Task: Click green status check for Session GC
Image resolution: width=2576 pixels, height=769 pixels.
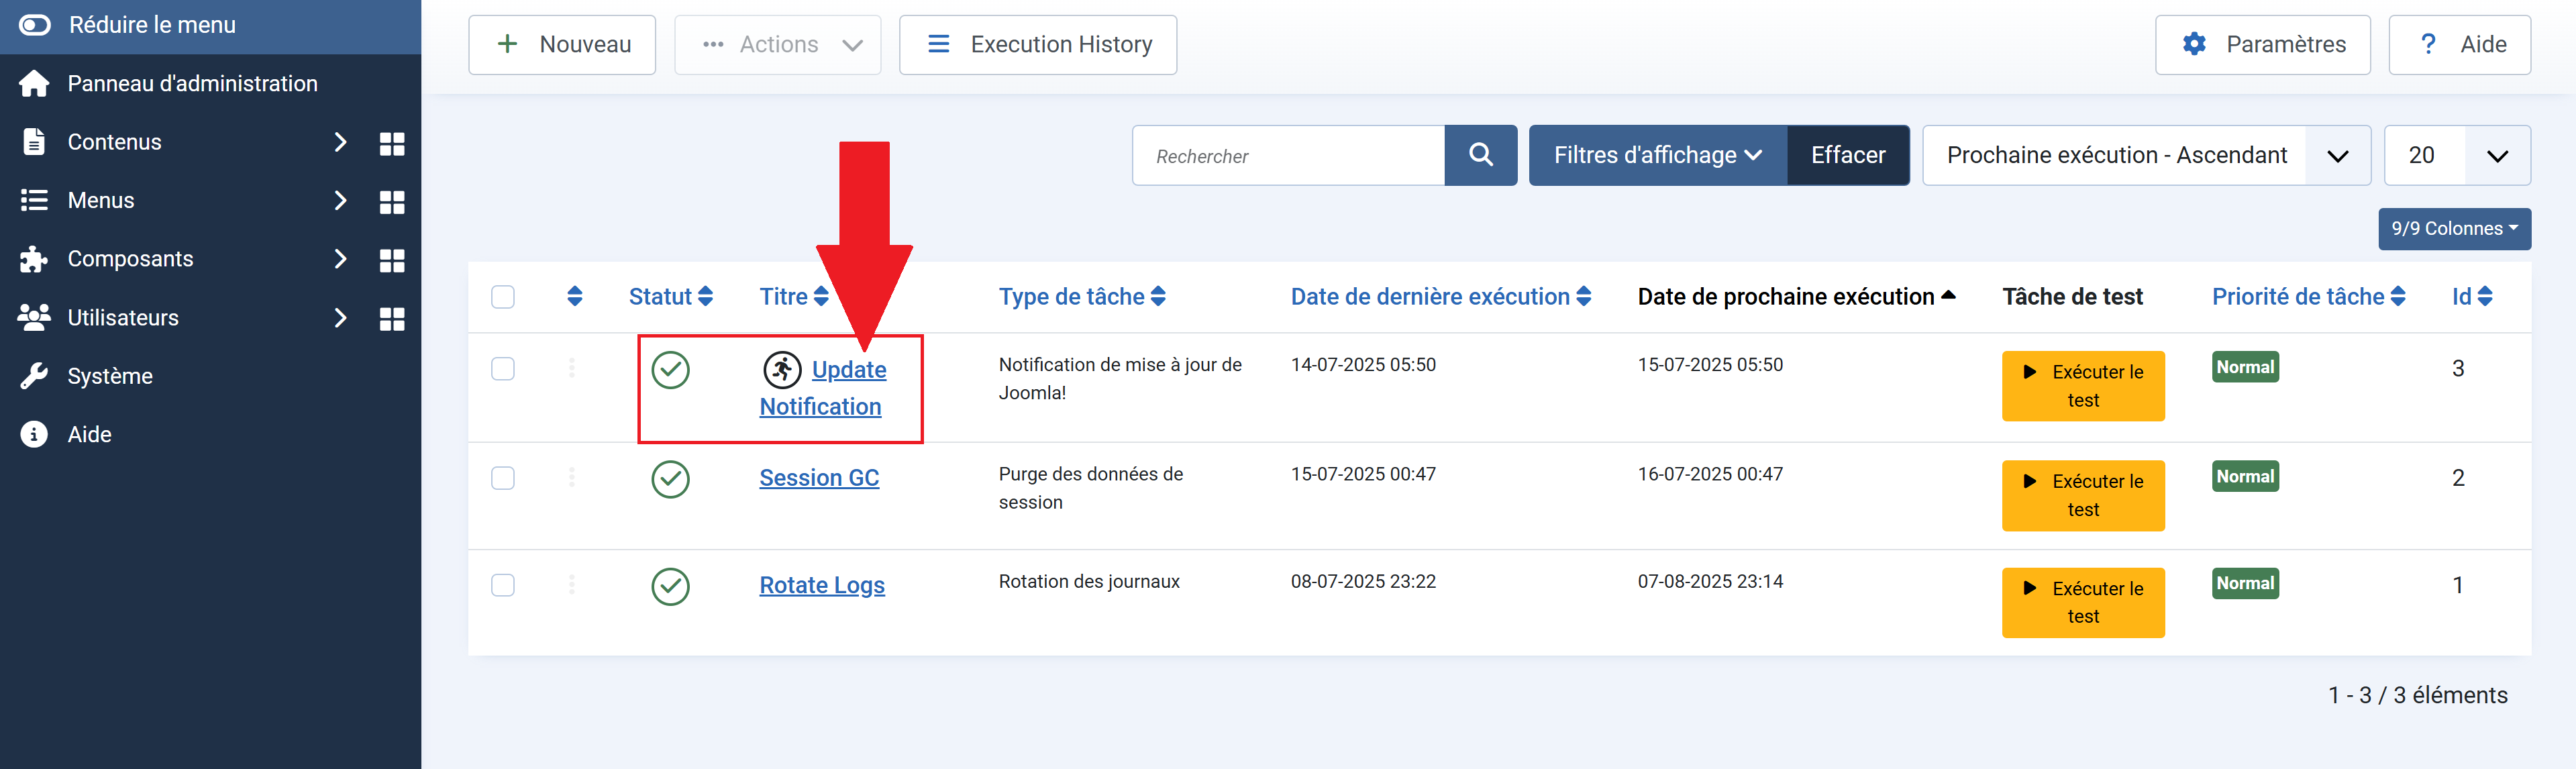Action: click(x=670, y=479)
